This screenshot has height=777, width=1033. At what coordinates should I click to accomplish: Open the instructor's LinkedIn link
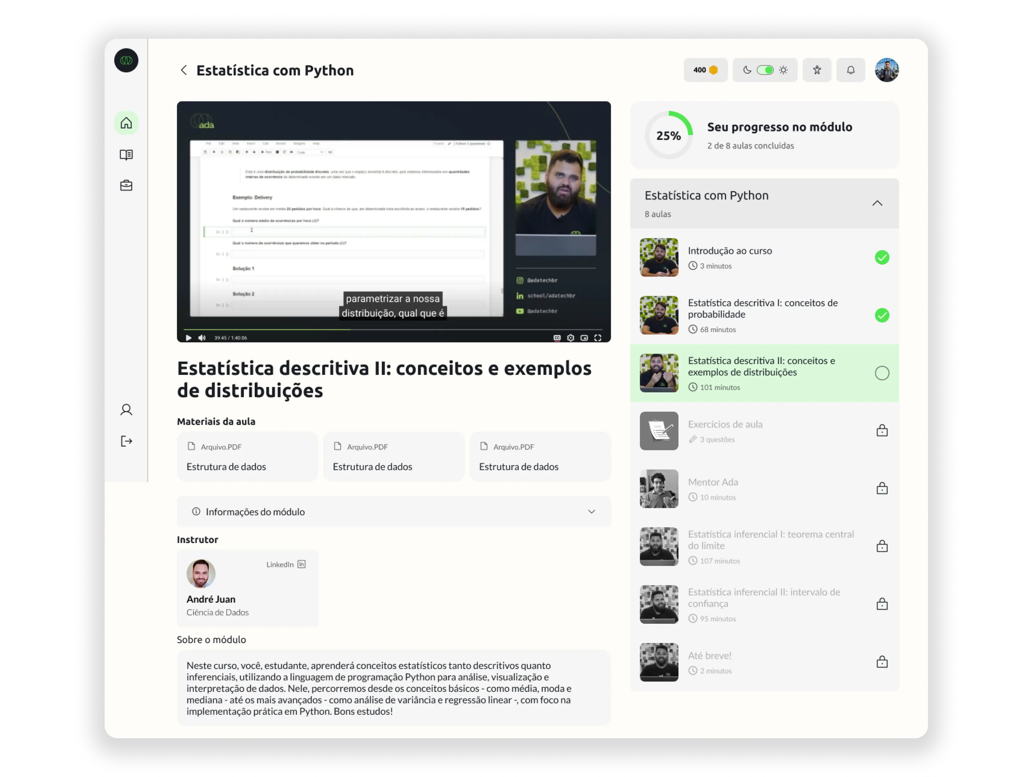click(286, 564)
